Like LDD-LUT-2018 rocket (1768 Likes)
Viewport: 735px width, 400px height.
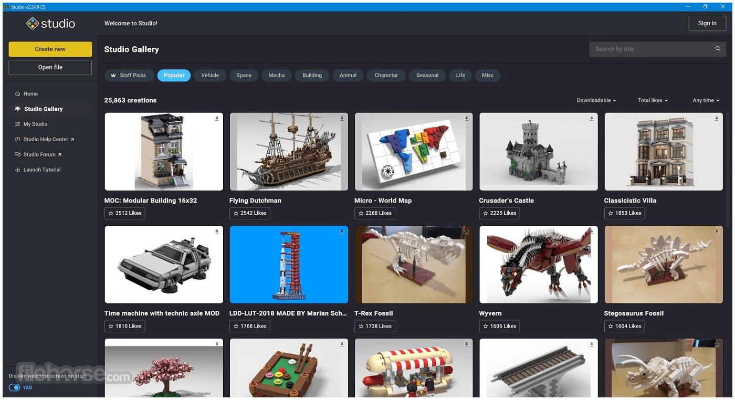(x=250, y=326)
